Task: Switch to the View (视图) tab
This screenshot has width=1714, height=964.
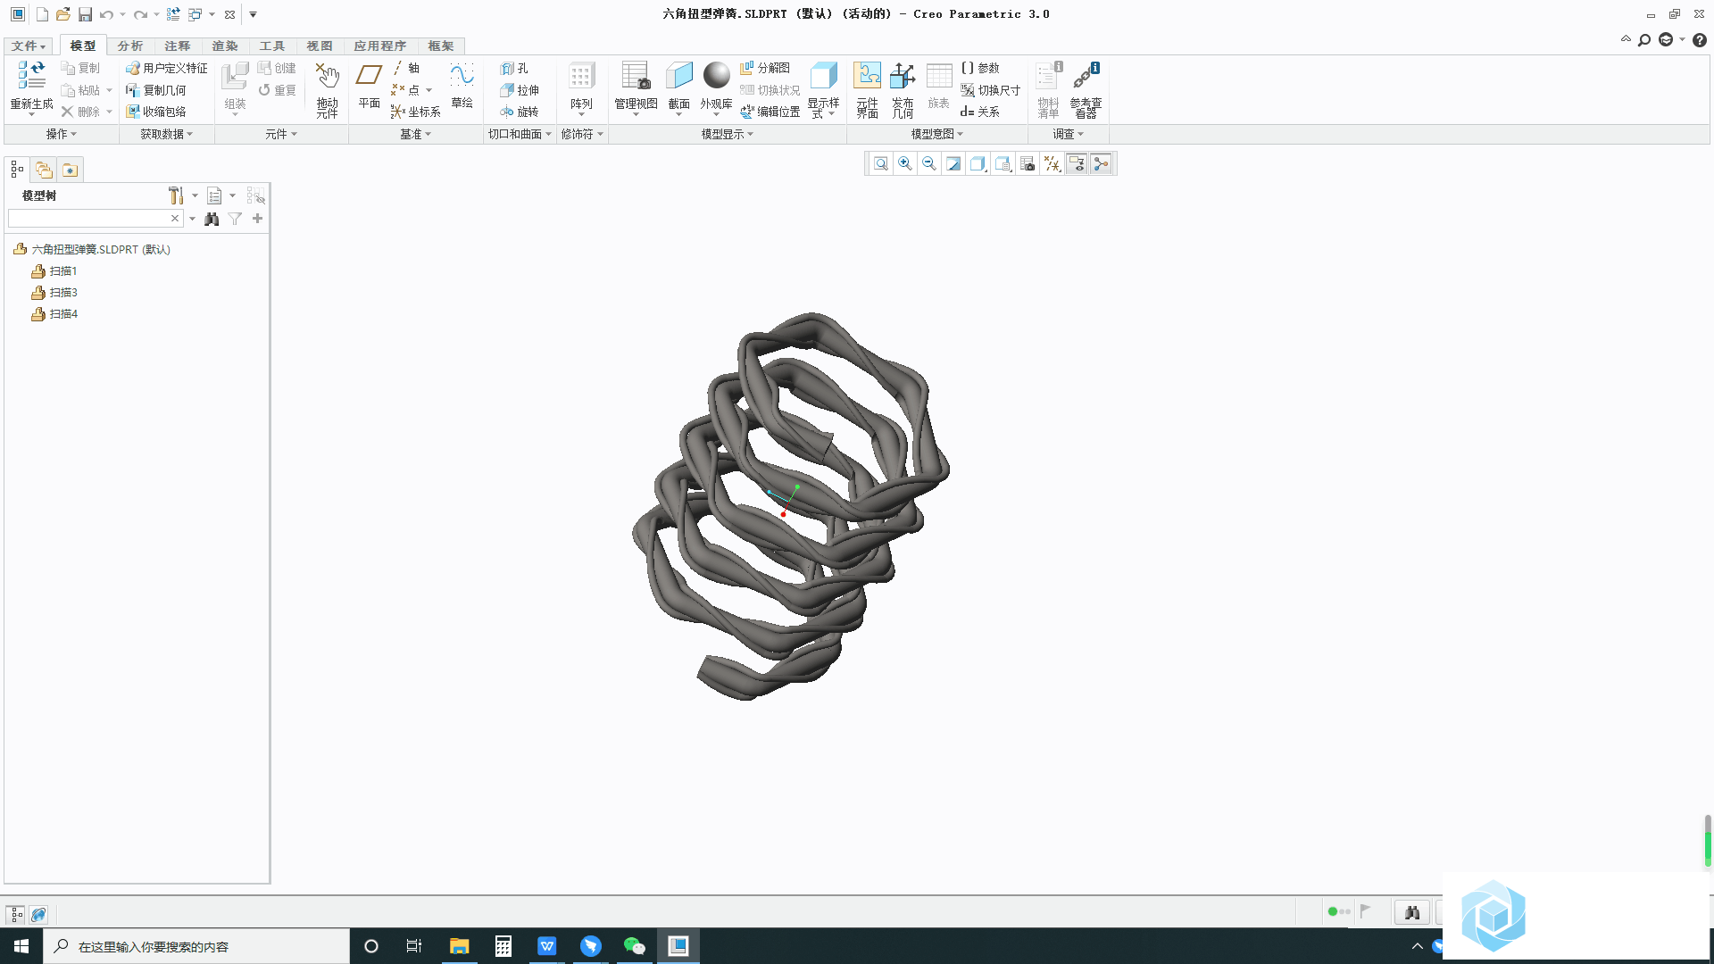Action: (319, 46)
